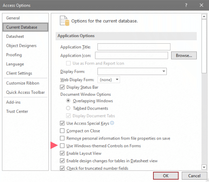Image resolution: width=209 pixels, height=182 pixels.
Task: Enable Use Windows-themed Controls on Forms
Action: tap(62, 146)
